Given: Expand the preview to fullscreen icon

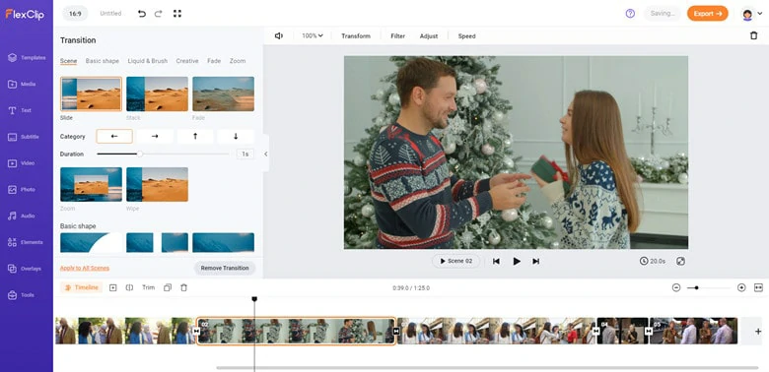Looking at the screenshot, I should (680, 262).
